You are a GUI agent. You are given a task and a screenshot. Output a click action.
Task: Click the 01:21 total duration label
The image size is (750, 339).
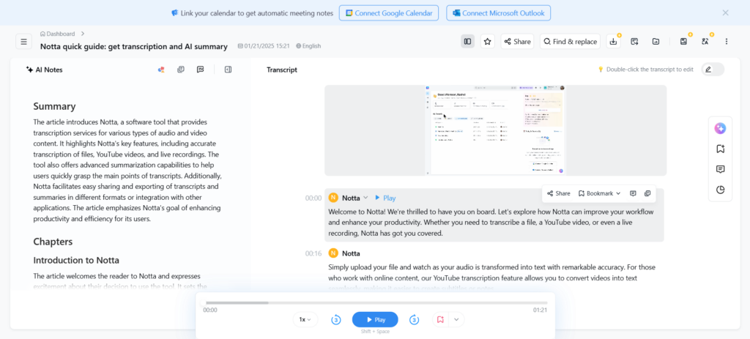541,310
